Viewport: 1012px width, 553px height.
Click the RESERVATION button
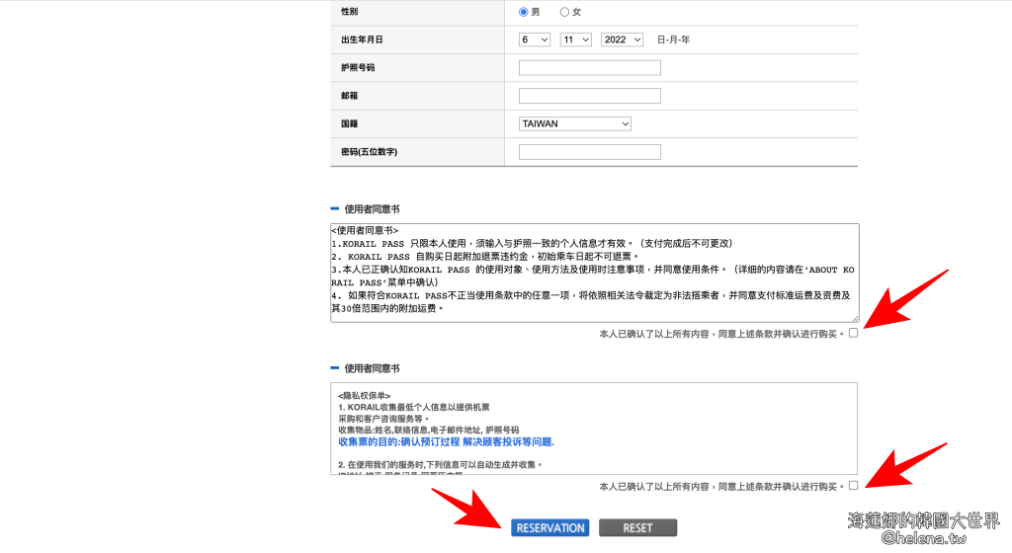tap(550, 528)
